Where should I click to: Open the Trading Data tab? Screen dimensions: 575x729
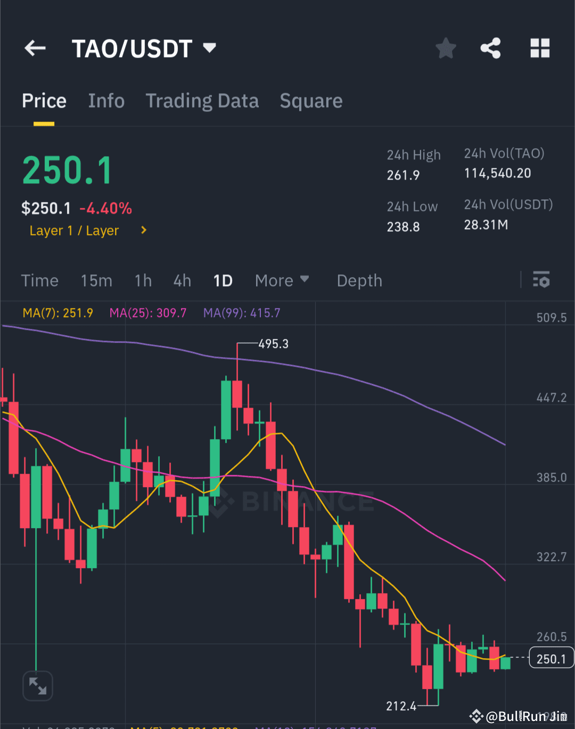[x=202, y=101]
